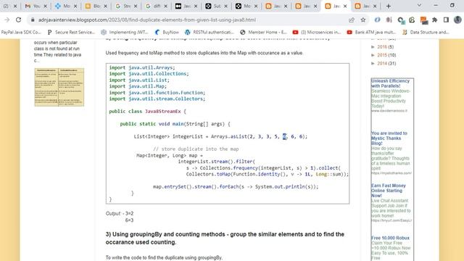Expand the 2014 archive arrow

(373, 63)
